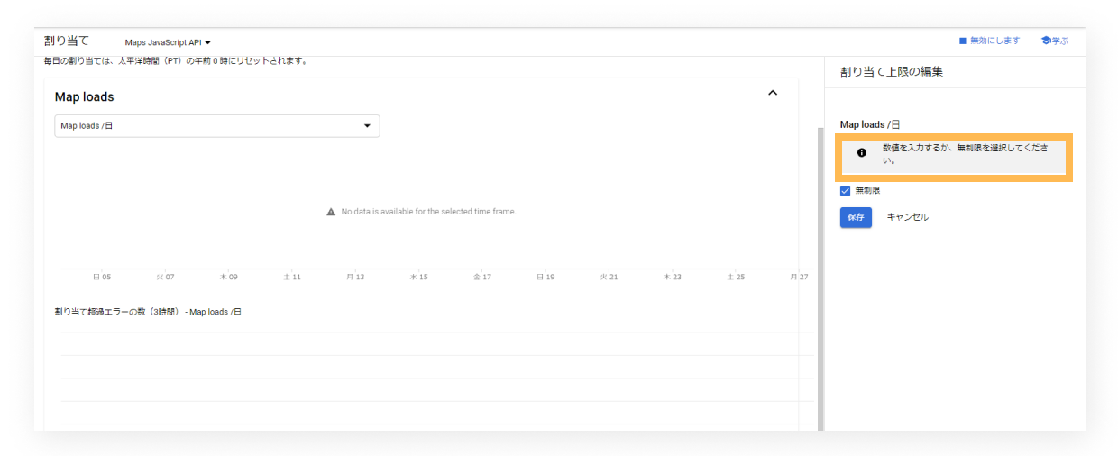Click the No data is available message
The height and width of the screenshot is (456, 1118).
(x=428, y=212)
